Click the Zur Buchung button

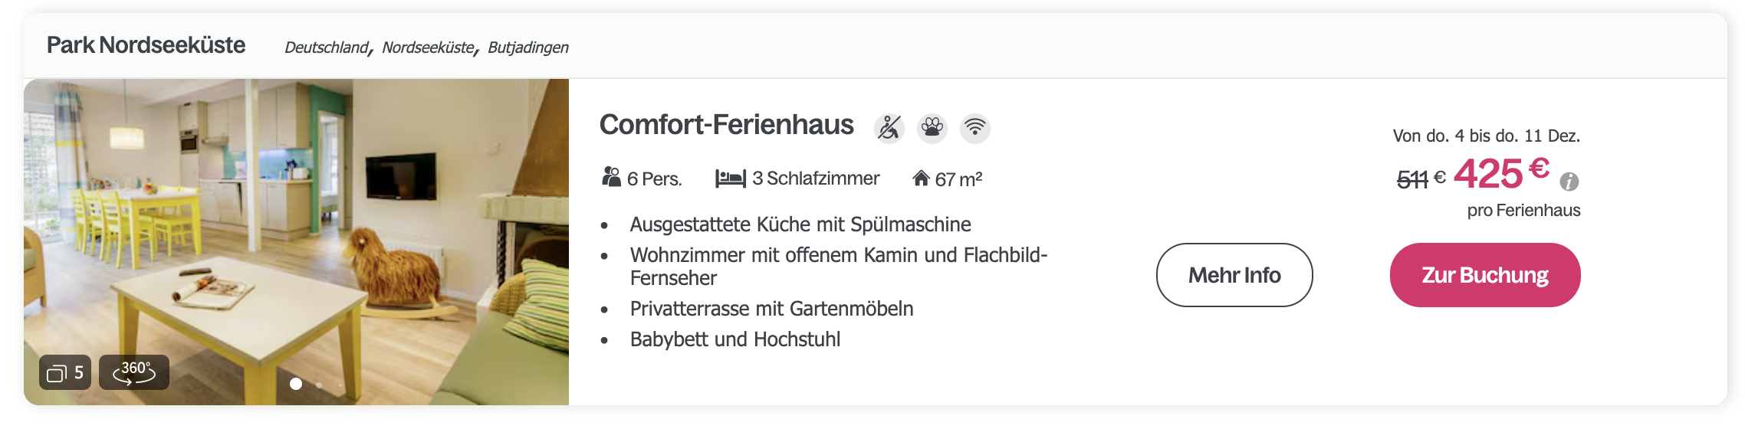coord(1485,275)
